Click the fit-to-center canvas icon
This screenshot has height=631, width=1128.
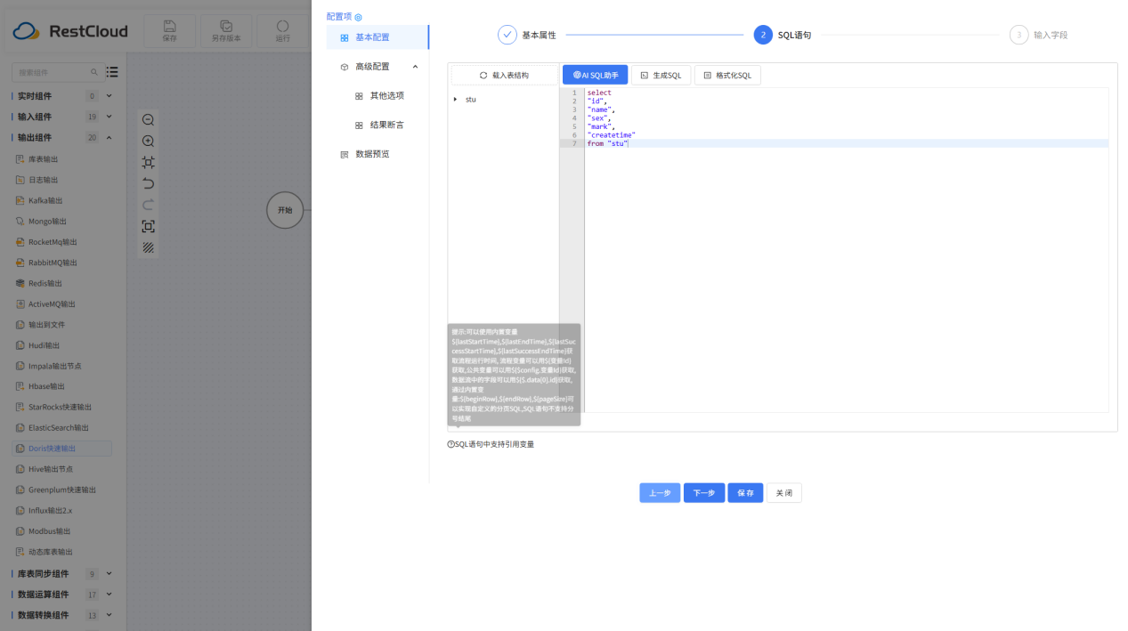point(149,163)
